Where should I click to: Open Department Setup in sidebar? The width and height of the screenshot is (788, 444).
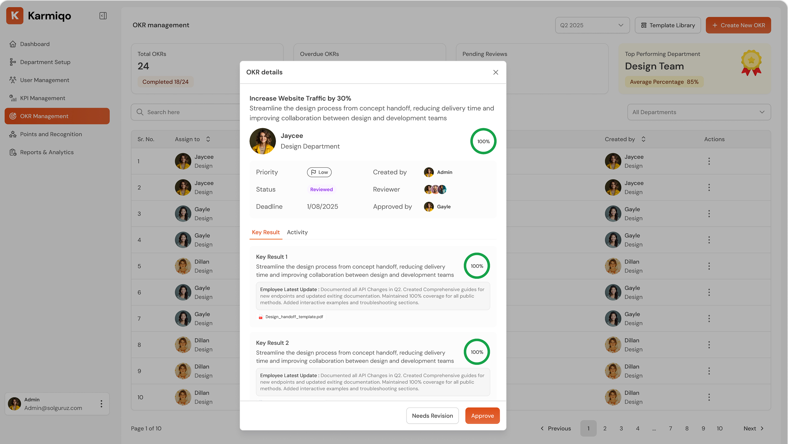(x=57, y=62)
